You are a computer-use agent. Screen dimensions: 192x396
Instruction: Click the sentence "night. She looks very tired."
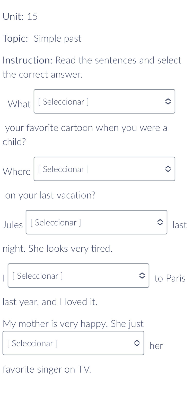pyautogui.click(x=58, y=249)
